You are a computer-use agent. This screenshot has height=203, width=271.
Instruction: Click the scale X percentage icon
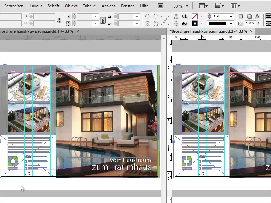pos(68,16)
